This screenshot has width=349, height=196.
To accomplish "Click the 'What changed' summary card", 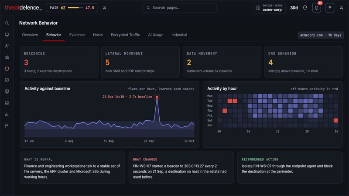I will [x=181, y=168].
